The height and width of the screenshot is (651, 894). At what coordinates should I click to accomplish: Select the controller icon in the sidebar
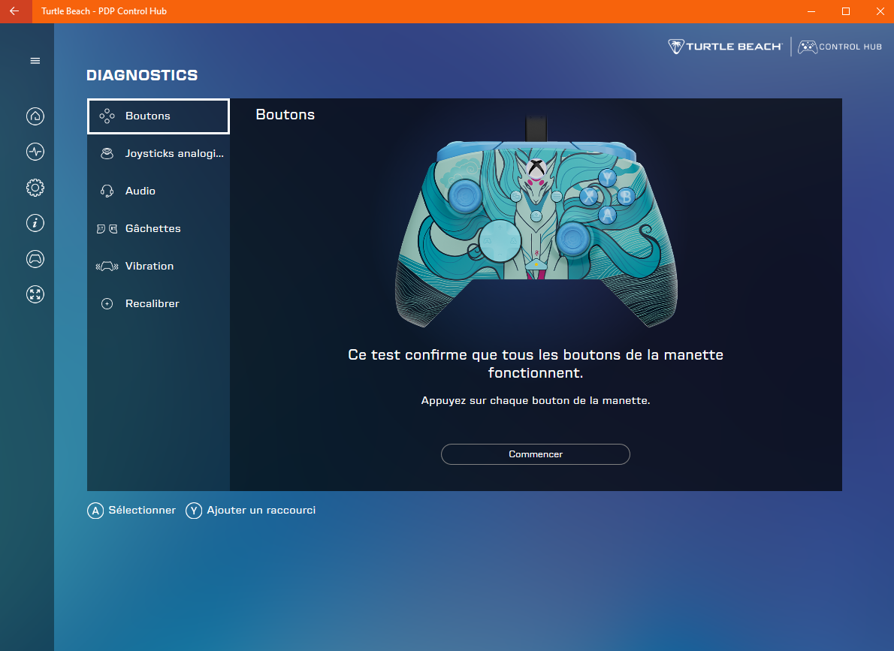click(x=35, y=258)
